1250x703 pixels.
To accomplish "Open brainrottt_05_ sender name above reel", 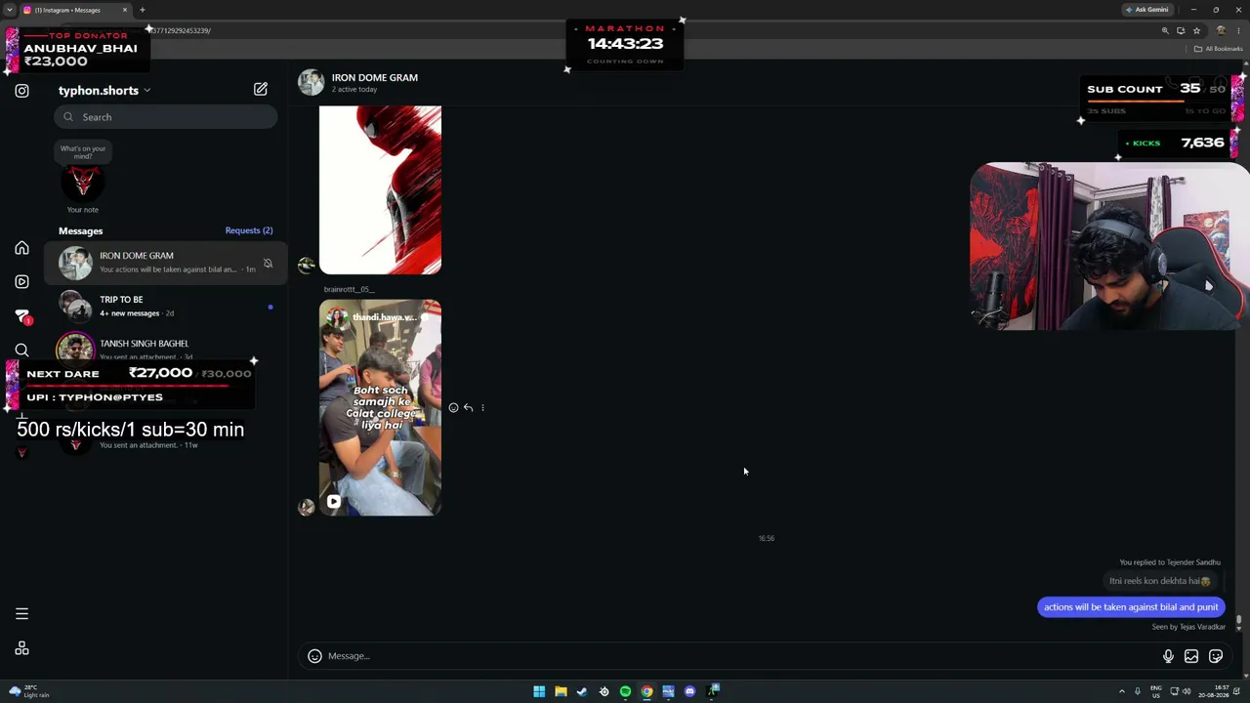I will [349, 290].
